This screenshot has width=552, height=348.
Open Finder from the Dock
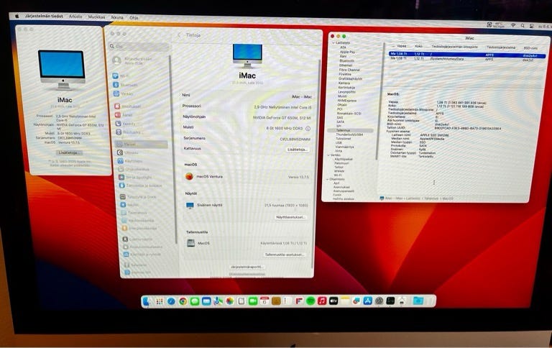pyautogui.click(x=147, y=301)
